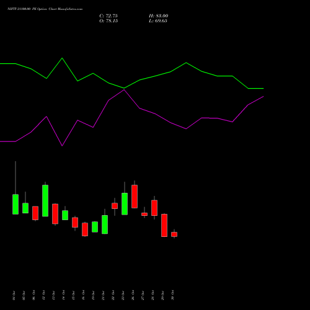This screenshot has width=310, height=310.
Task: Click the 14 Oct date label
Action: [x=63, y=295]
